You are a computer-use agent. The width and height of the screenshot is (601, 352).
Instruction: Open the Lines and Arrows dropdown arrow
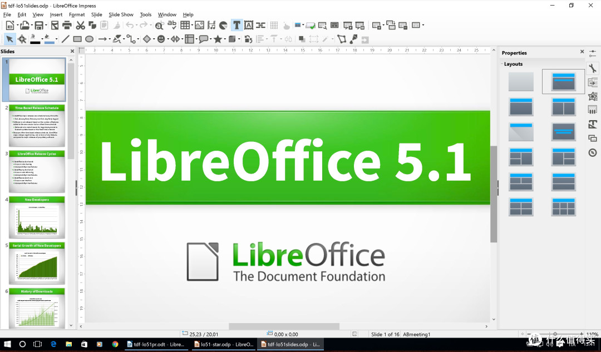tap(109, 39)
